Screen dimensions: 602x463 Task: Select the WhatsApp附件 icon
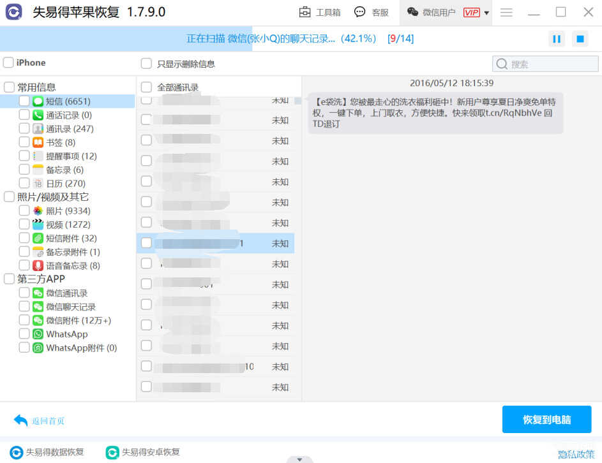point(38,348)
